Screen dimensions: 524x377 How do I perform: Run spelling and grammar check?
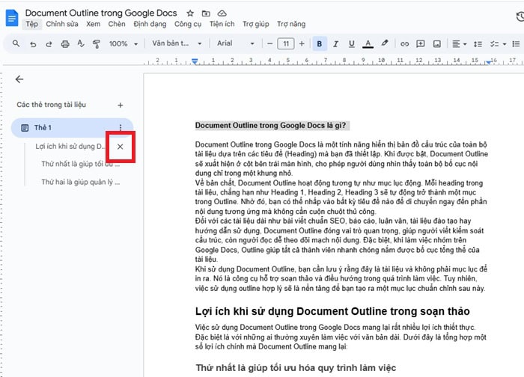[x=81, y=43]
